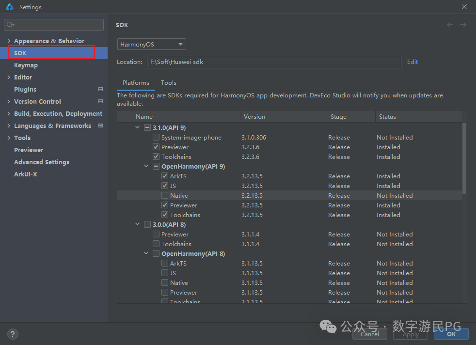
Task: Uncheck ArkTS version 3.2.13.5
Action: pyautogui.click(x=165, y=176)
